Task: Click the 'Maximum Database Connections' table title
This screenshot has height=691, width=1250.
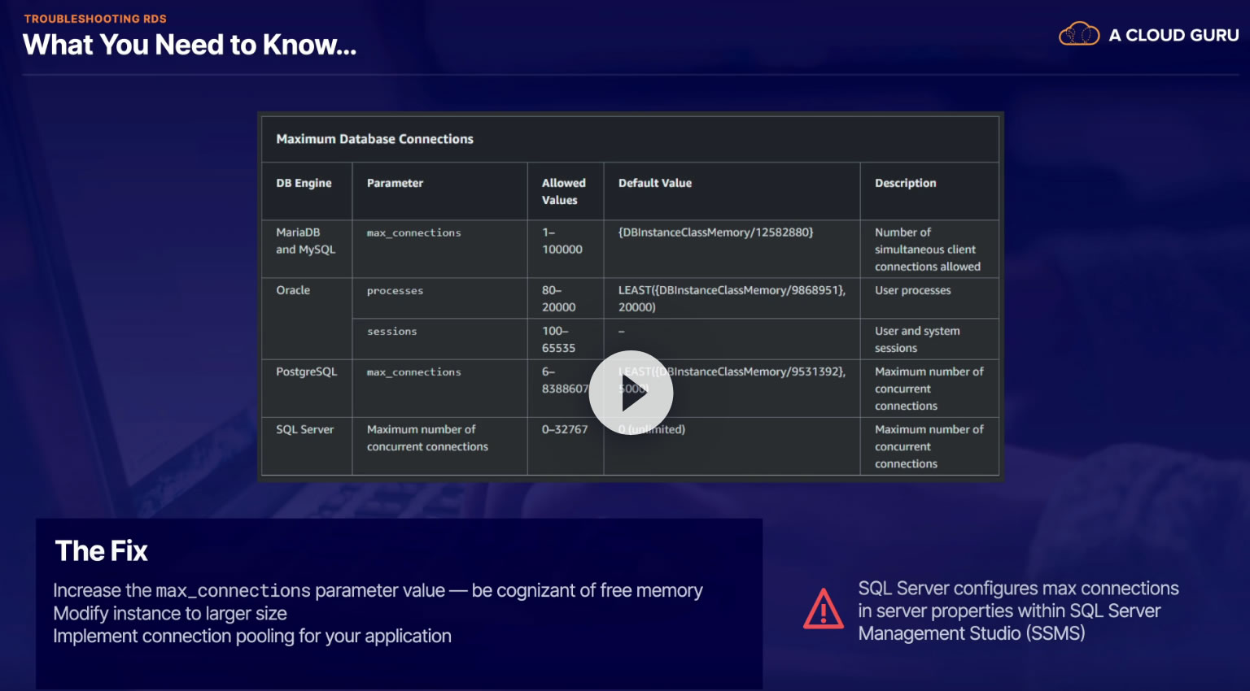Action: (374, 139)
